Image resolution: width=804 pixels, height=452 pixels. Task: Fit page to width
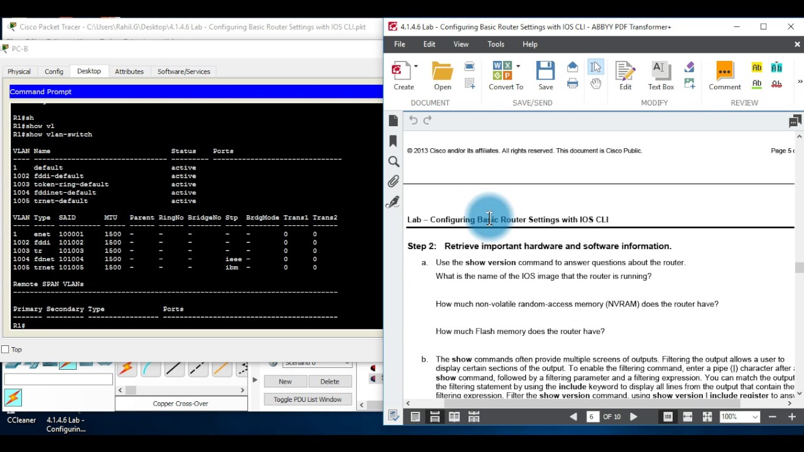click(687, 416)
